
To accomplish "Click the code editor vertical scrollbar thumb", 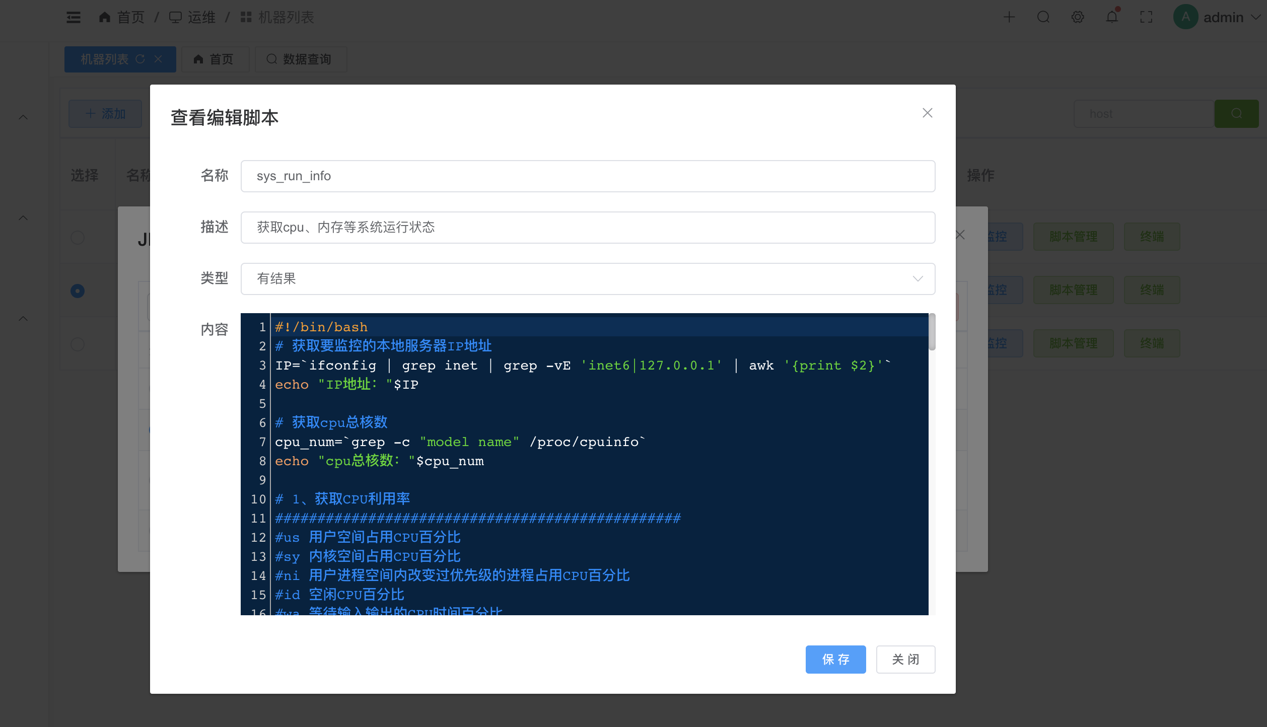I will click(x=932, y=332).
